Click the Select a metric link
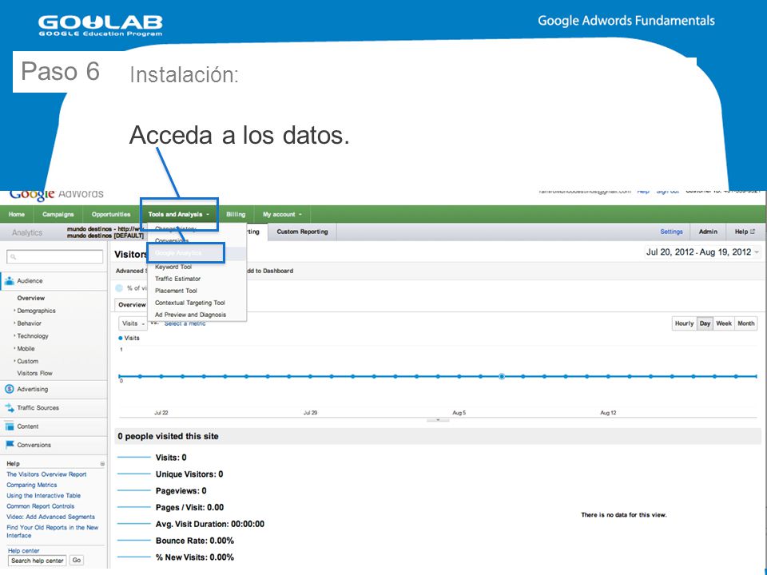Image resolution: width=767 pixels, height=575 pixels. [x=185, y=323]
